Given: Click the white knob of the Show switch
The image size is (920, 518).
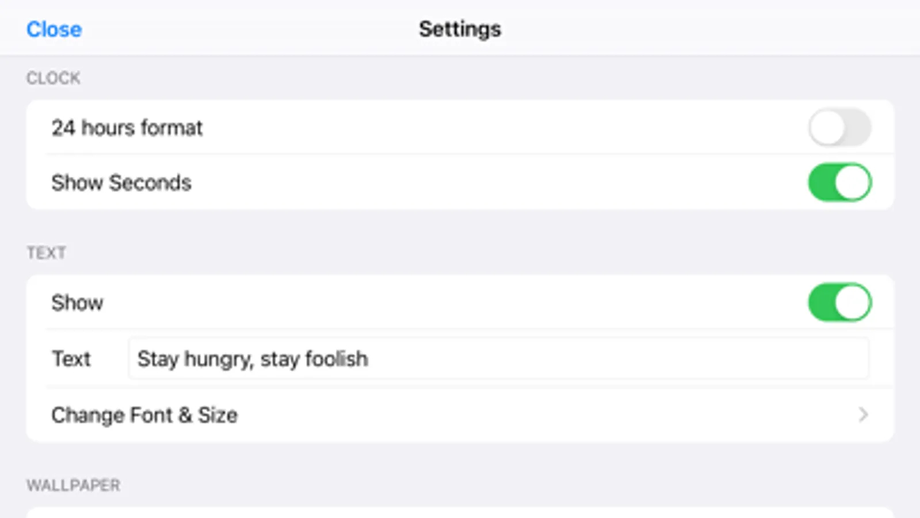Looking at the screenshot, I should pos(852,302).
